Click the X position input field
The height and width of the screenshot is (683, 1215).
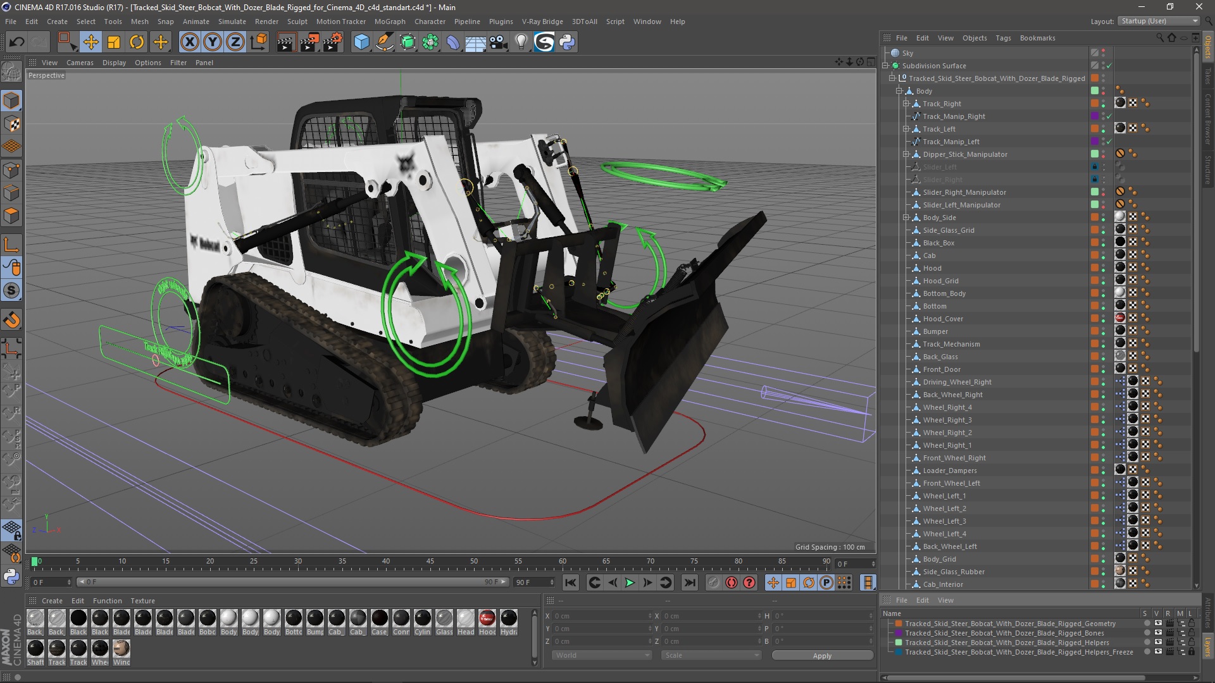(x=601, y=616)
